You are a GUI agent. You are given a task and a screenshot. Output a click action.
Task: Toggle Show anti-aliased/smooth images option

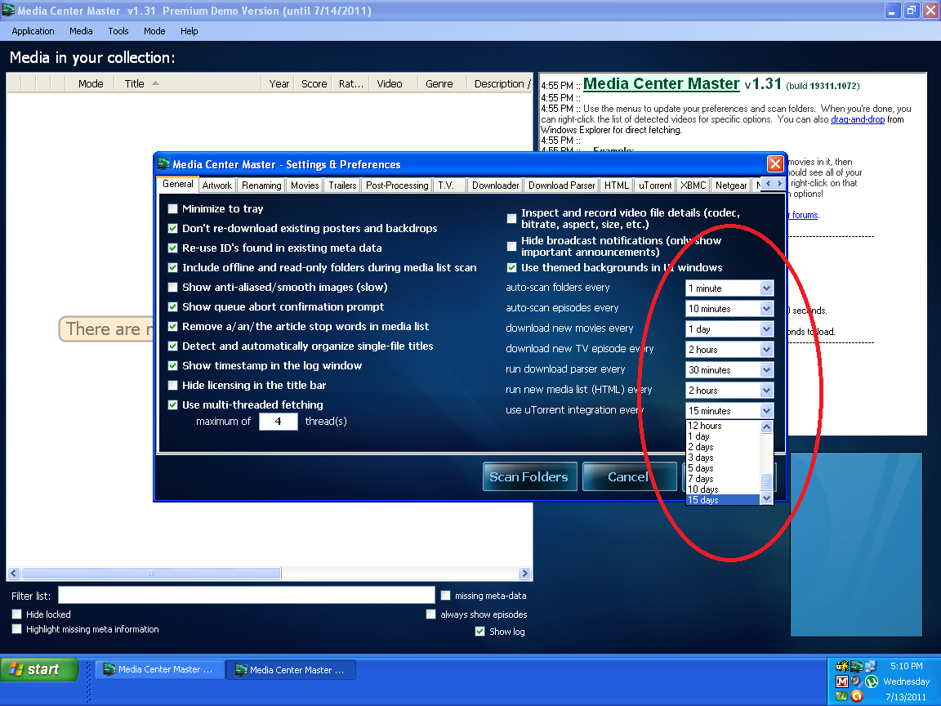[x=173, y=287]
